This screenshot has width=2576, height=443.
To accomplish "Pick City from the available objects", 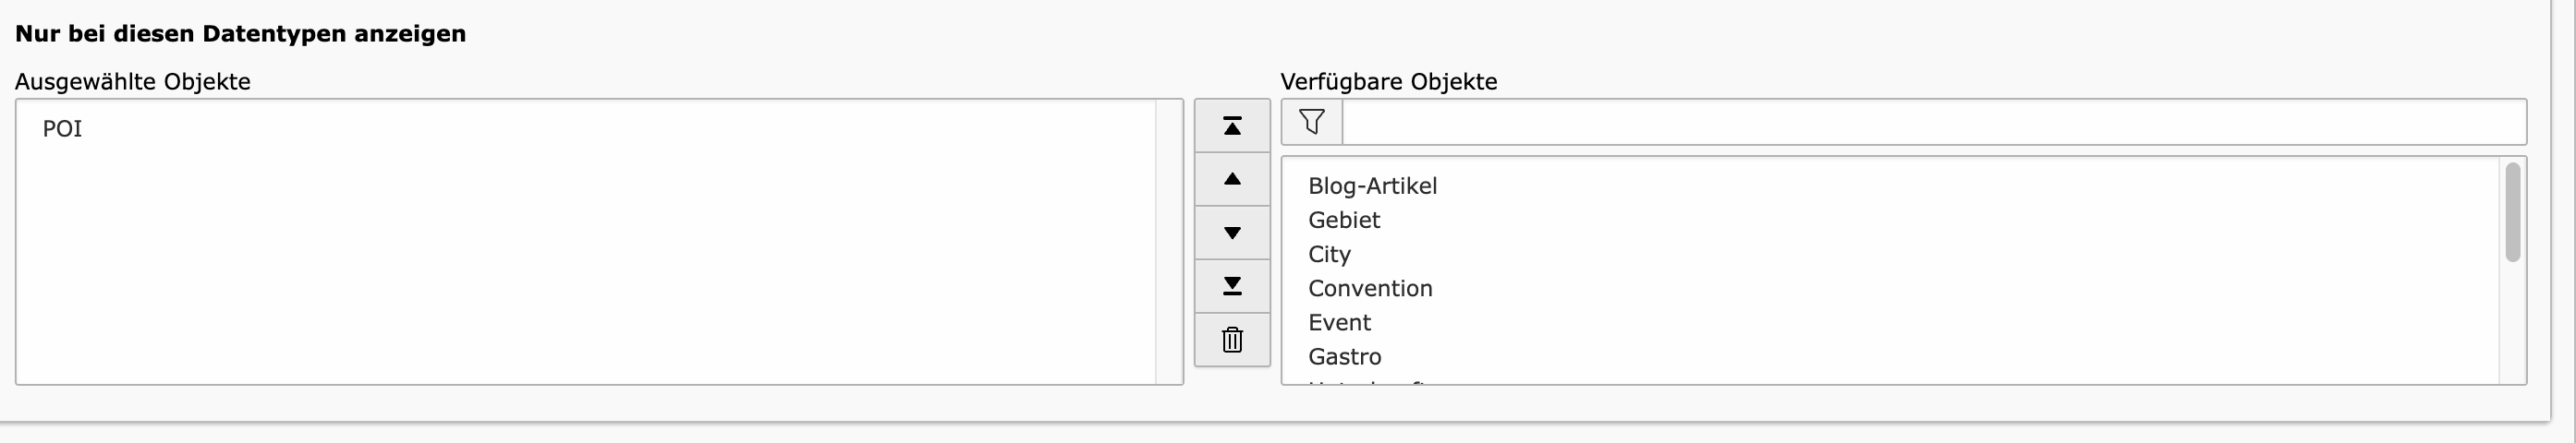I will pos(1890,255).
